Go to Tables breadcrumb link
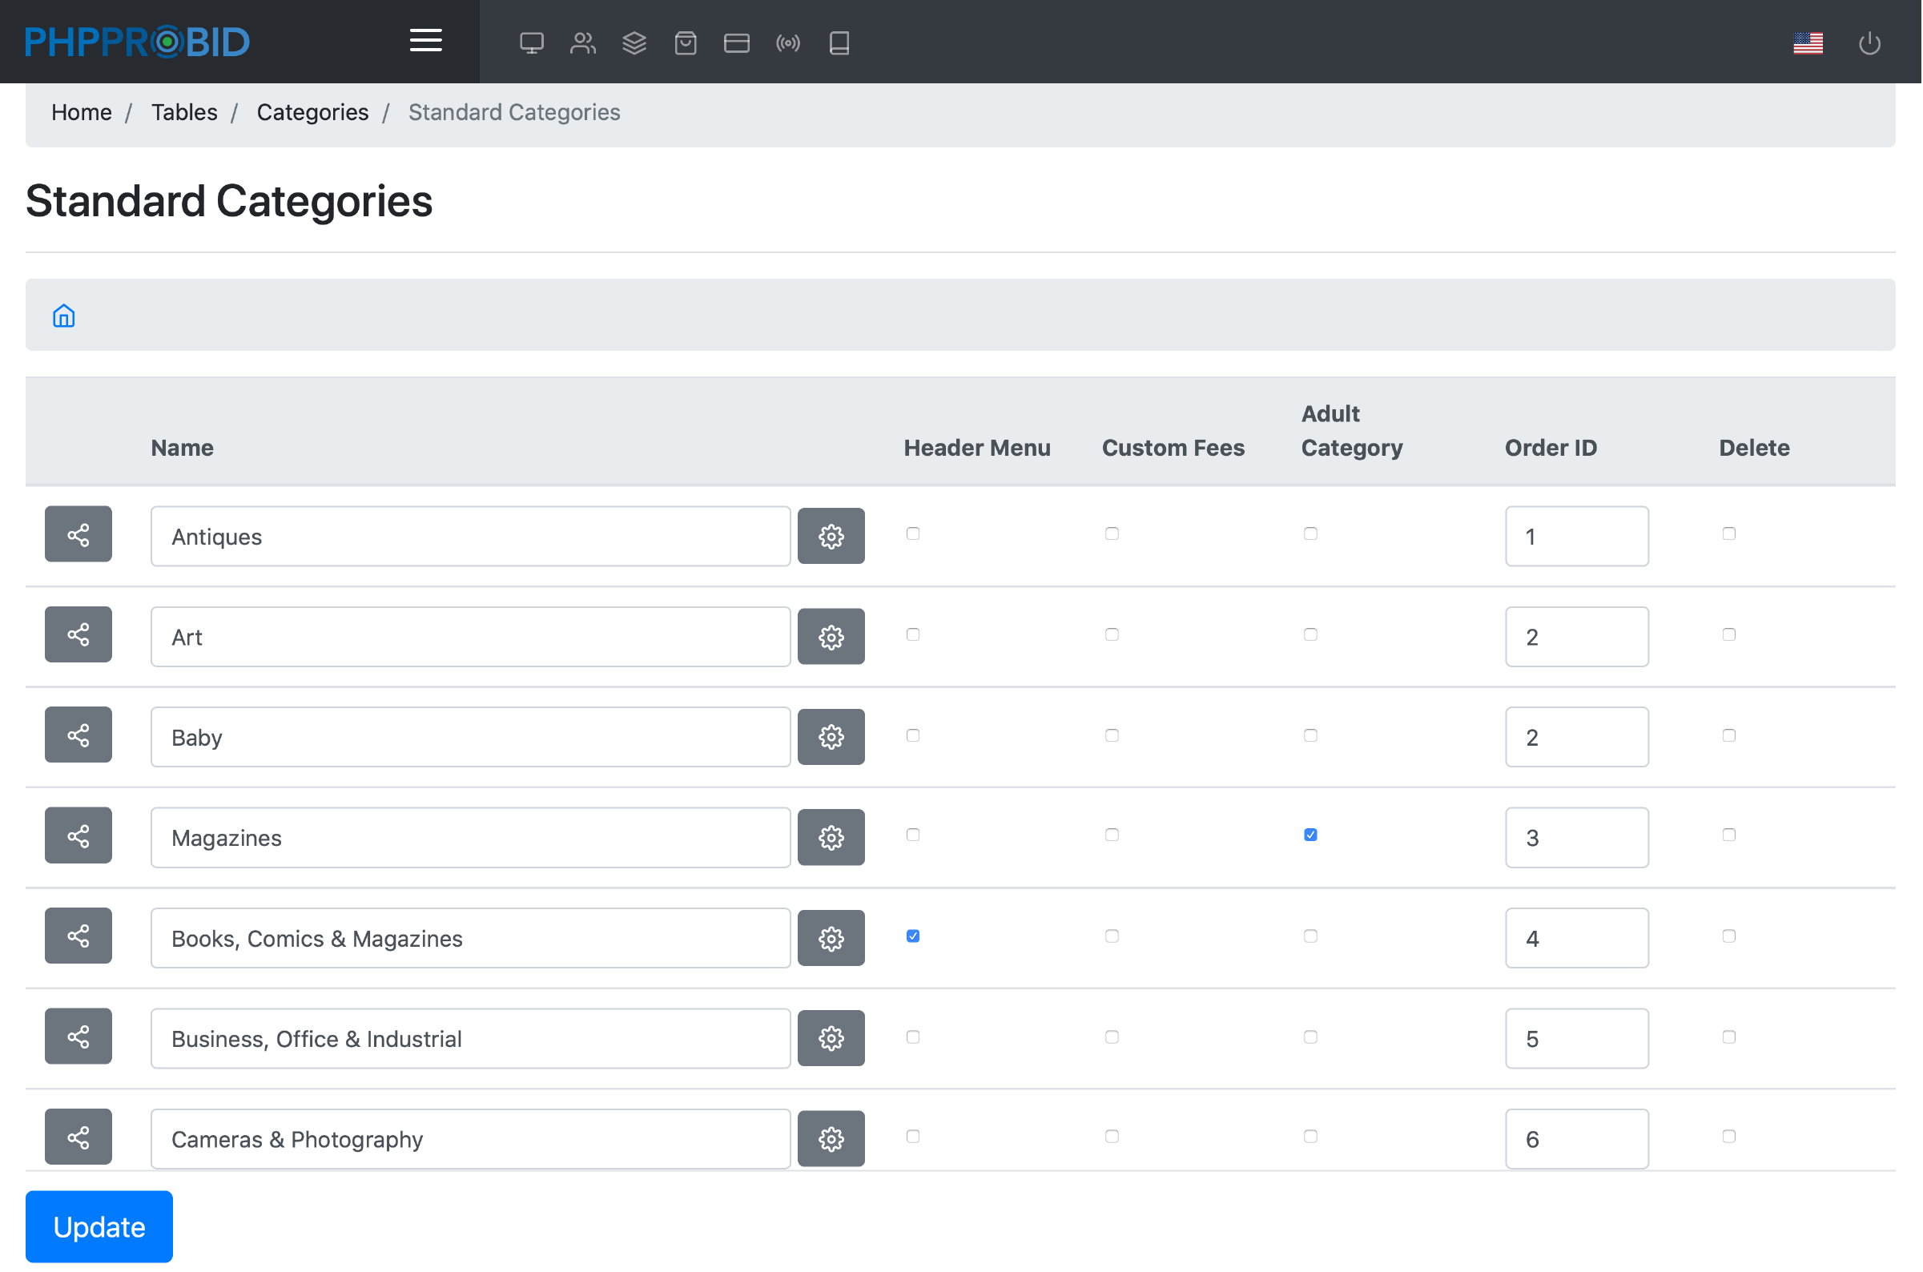The height and width of the screenshot is (1272, 1923). coord(184,112)
